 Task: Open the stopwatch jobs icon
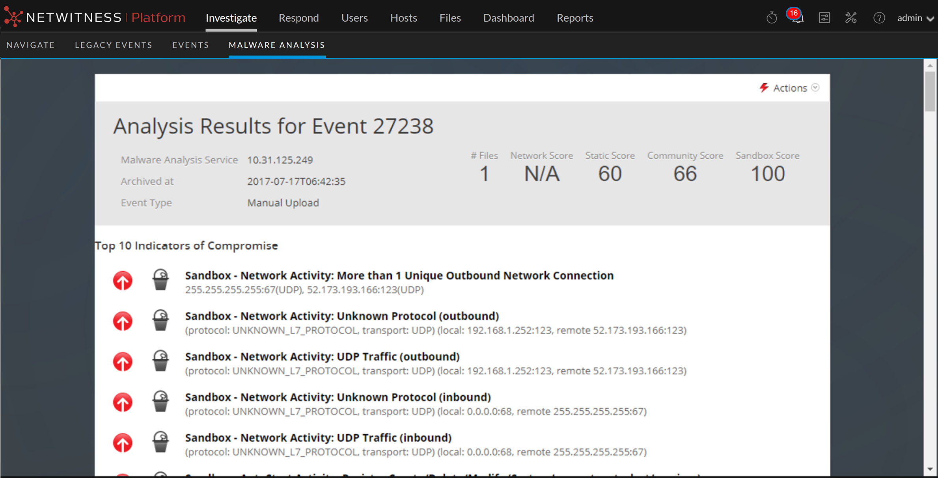[771, 18]
